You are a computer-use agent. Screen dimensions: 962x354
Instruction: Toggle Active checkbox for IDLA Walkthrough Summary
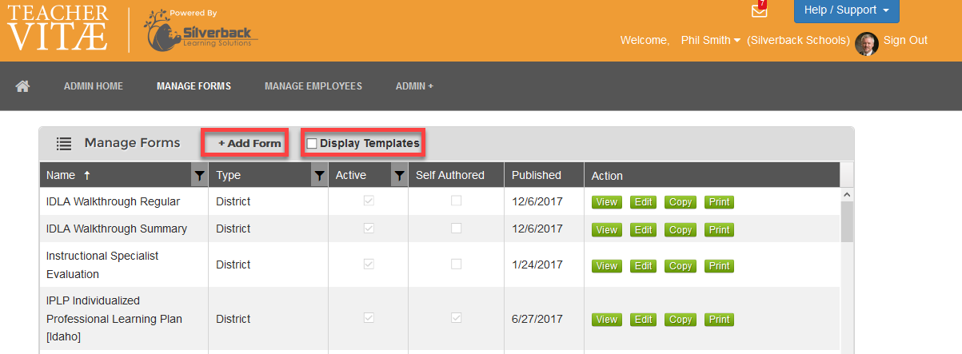[x=369, y=229]
